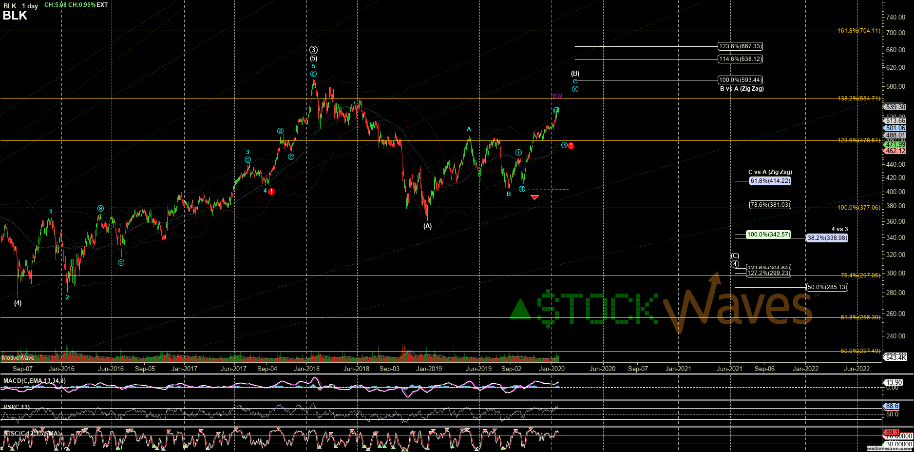This screenshot has width=914, height=452.
Task: Click the 61.8%(414.22) extension label
Action: 770,181
